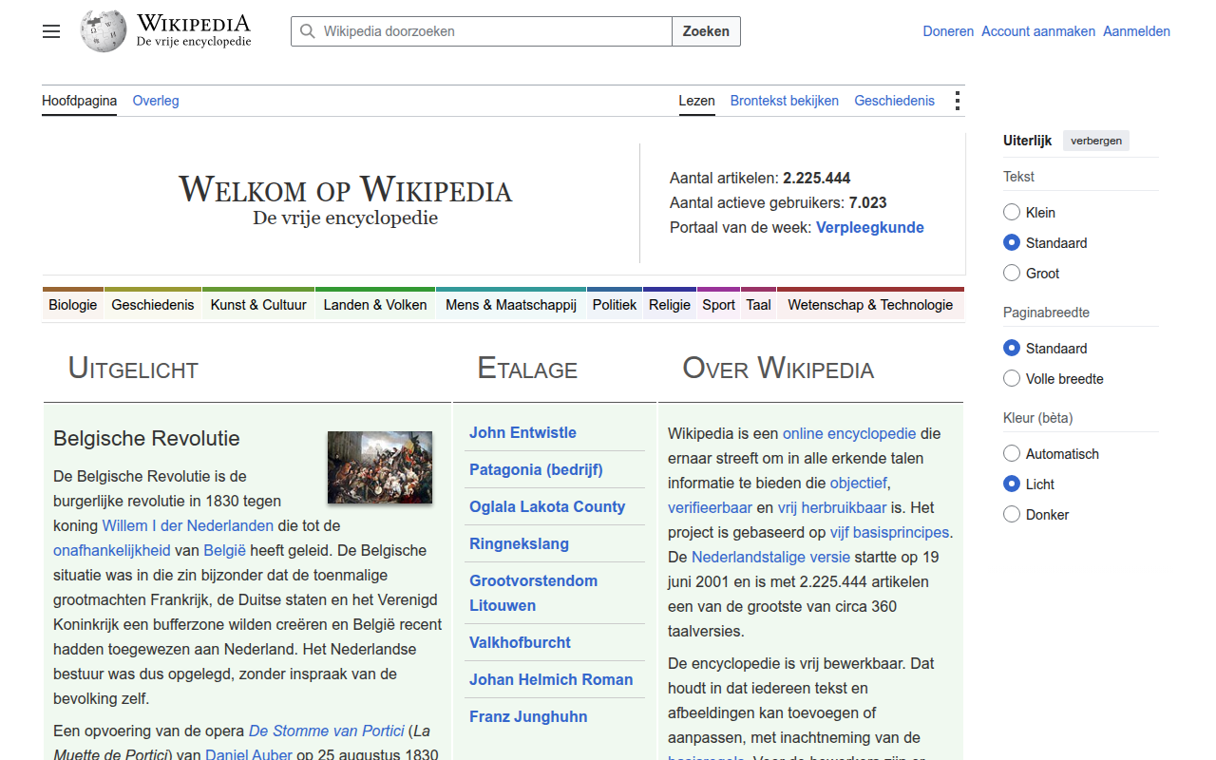
Task: Open the Politiek category
Action: pos(615,305)
